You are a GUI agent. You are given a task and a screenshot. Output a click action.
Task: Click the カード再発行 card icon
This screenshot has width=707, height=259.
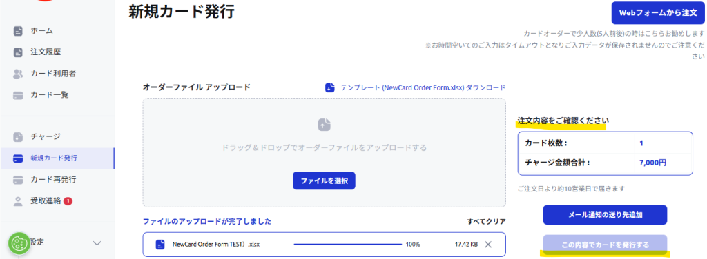point(18,180)
